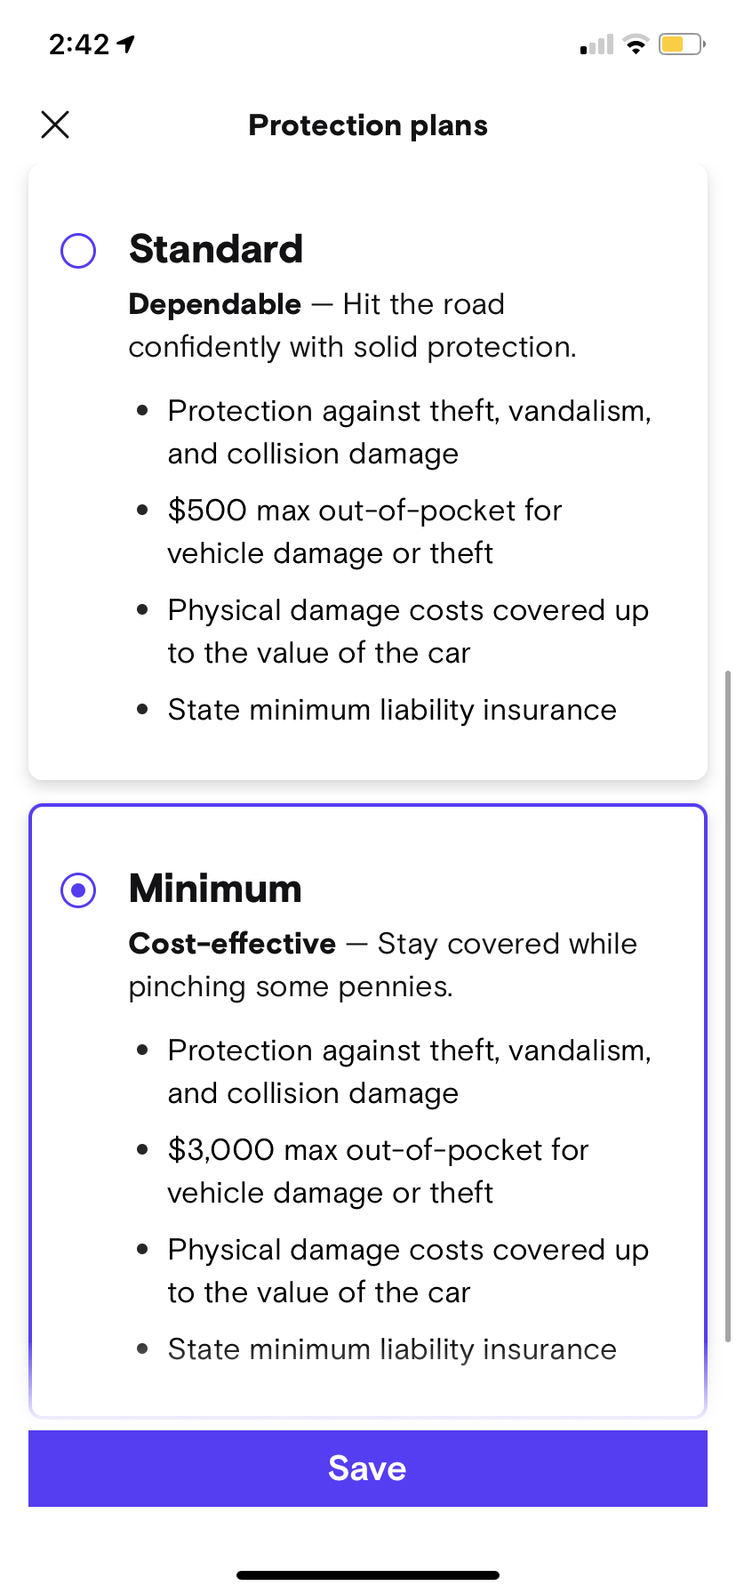Click the page scrollbar on the right
Viewport: 736px width, 1594px height.
coord(728,1005)
